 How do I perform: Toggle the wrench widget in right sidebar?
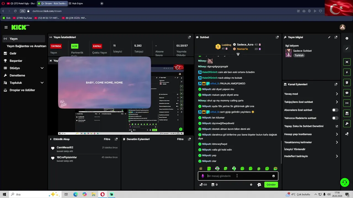347,123
